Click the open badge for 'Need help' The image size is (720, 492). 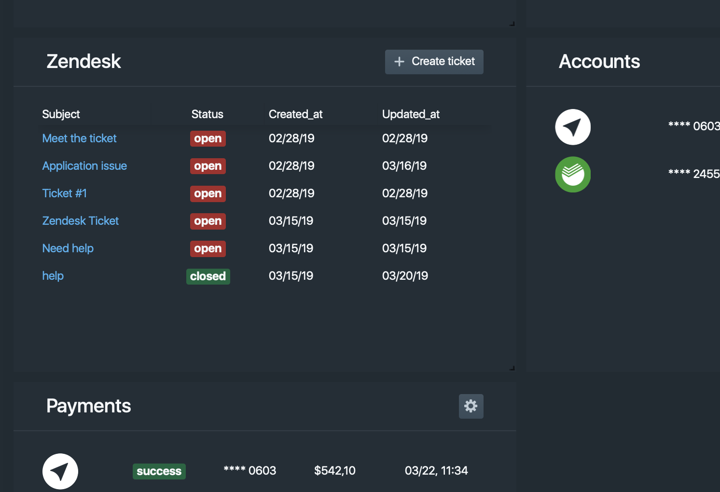click(208, 248)
